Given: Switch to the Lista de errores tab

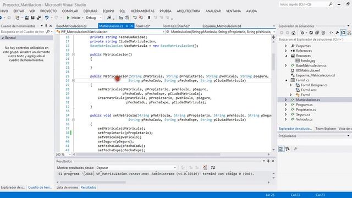Looking at the screenshot, I should pos(67,187).
